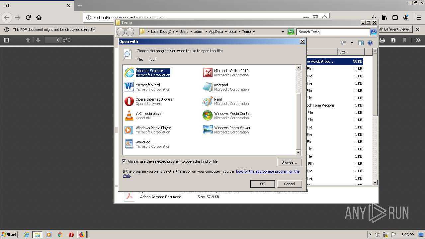The height and width of the screenshot is (239, 425).
Task: Select Windows Media Player program
Action: (148, 130)
